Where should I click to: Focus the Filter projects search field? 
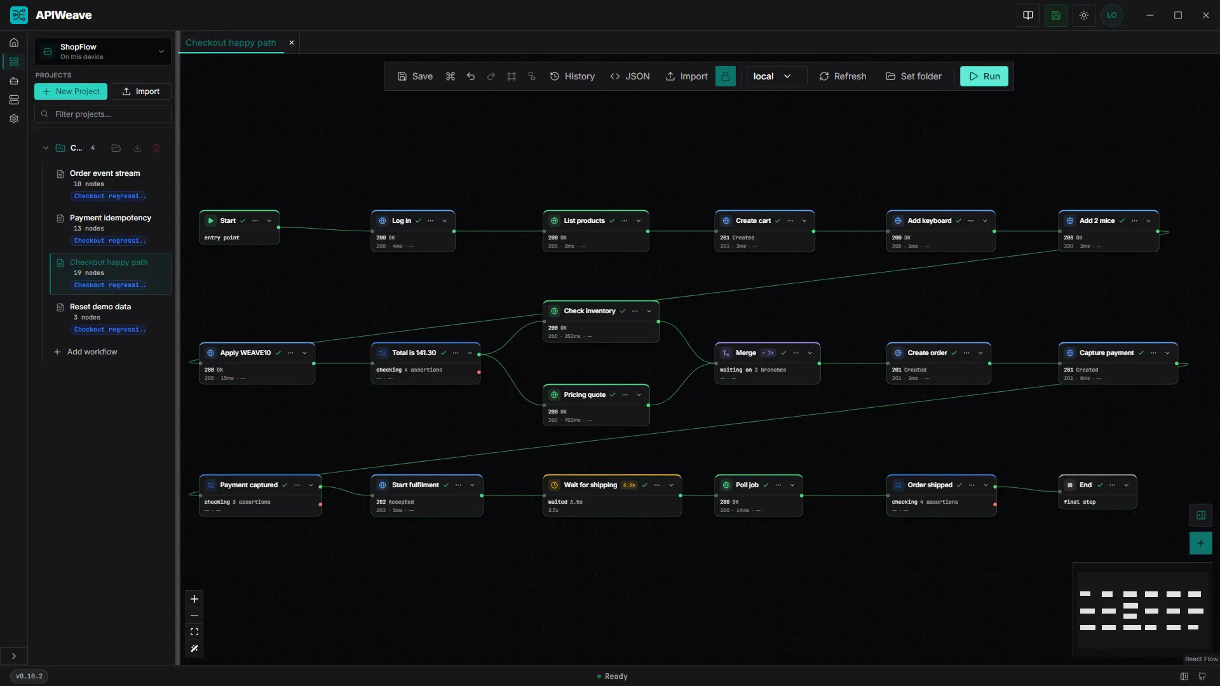[103, 114]
